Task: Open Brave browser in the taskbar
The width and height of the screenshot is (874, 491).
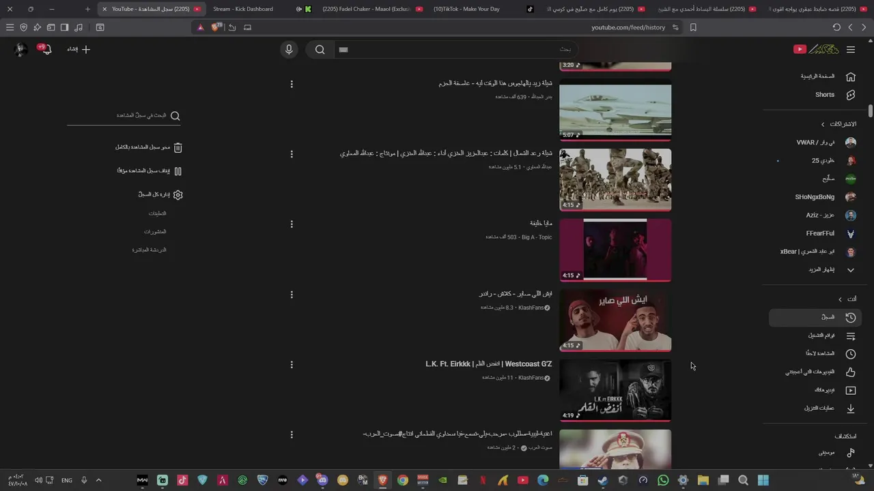Action: click(x=382, y=480)
